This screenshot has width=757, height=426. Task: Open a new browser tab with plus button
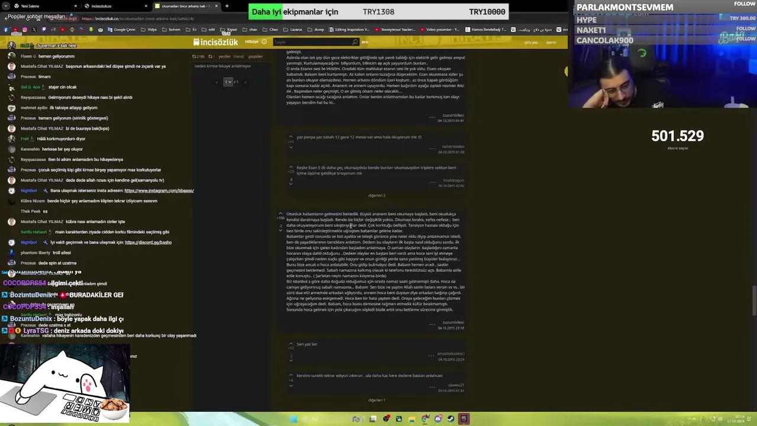tap(227, 6)
